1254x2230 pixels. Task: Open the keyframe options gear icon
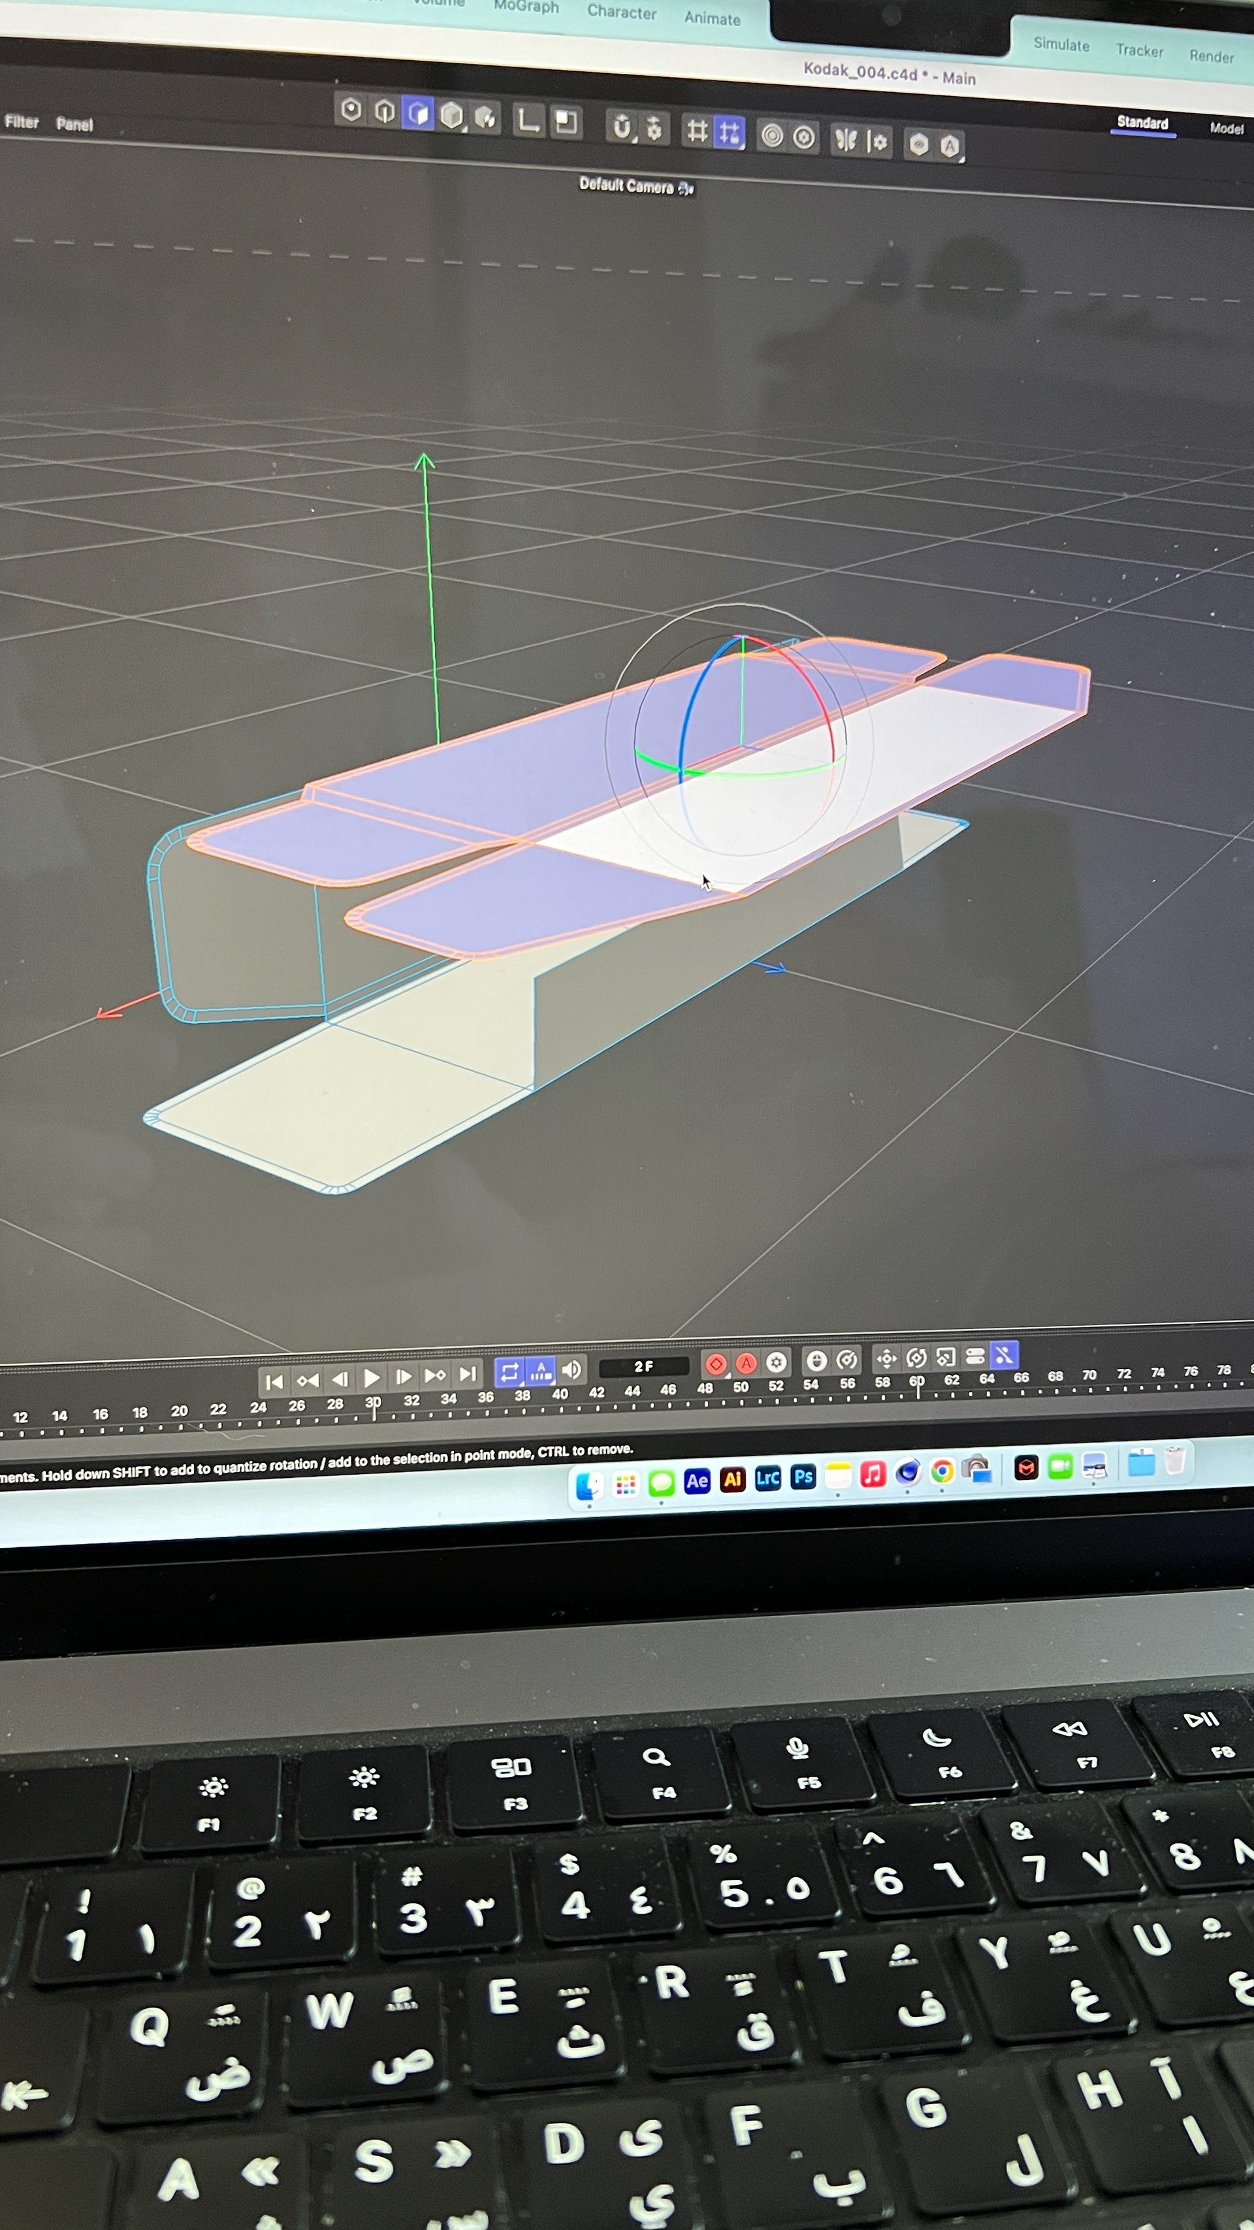click(777, 1362)
